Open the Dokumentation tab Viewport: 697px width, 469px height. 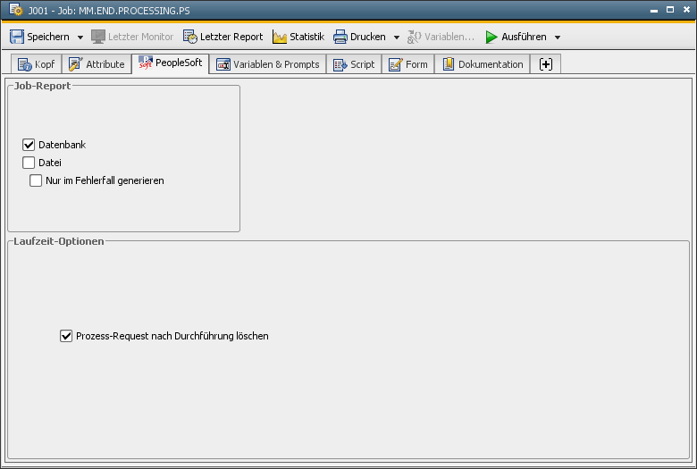483,64
